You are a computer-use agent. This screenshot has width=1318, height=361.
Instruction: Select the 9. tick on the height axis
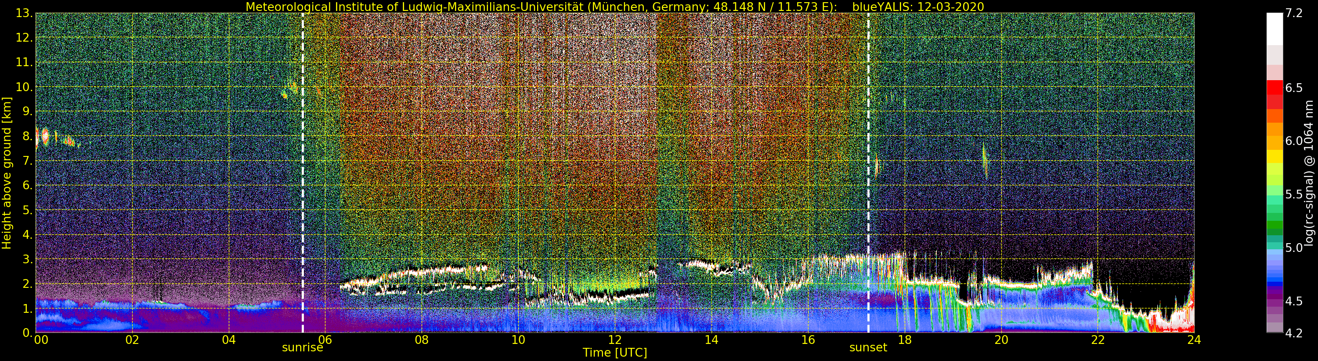tap(27, 112)
